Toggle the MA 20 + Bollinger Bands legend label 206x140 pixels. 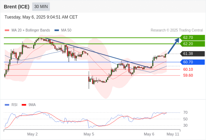31,30
